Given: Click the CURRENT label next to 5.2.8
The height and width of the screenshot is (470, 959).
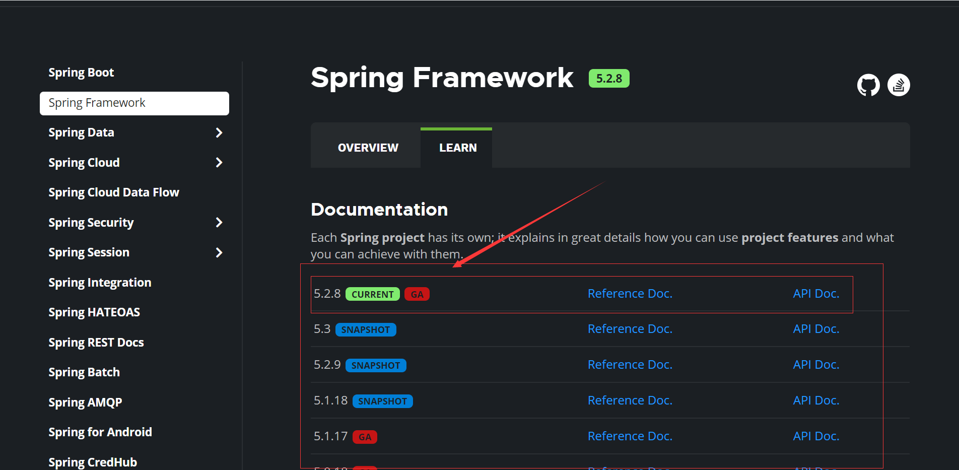Looking at the screenshot, I should pos(372,294).
